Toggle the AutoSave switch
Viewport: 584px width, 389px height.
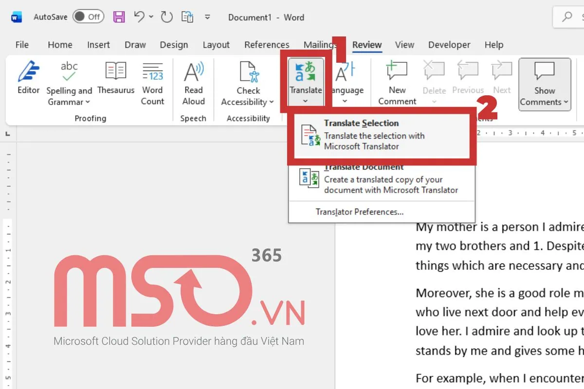88,17
